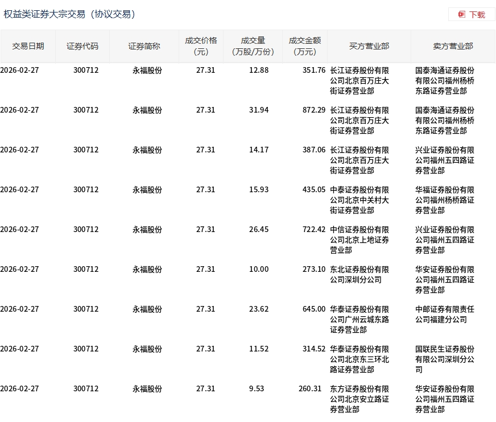Click the 交易日期 column header

point(28,46)
